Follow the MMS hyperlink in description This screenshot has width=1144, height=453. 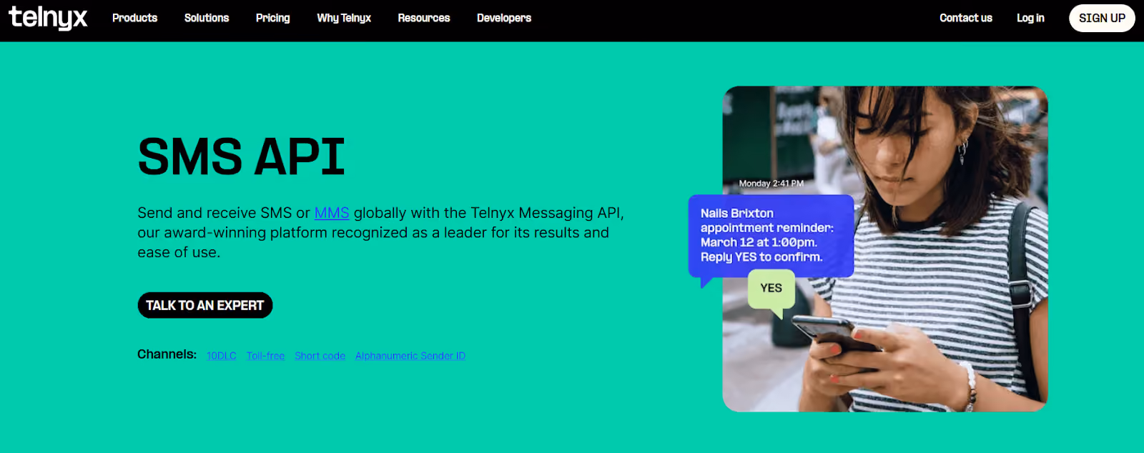click(332, 213)
